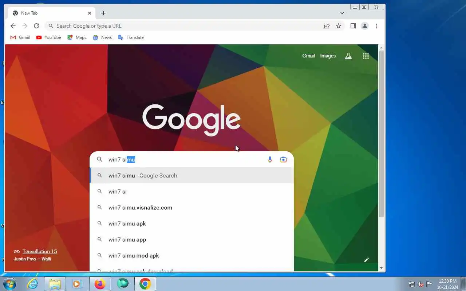
Task: Open Chrome three-dot menu
Action: [x=376, y=26]
